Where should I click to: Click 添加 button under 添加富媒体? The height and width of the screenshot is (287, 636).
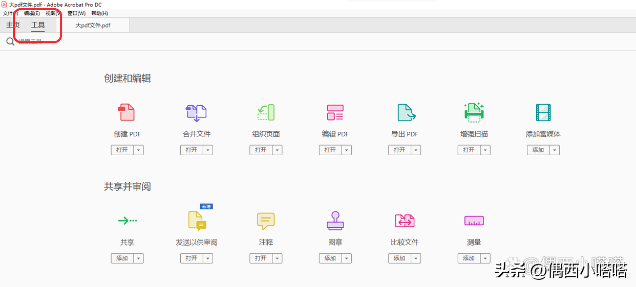coord(539,150)
